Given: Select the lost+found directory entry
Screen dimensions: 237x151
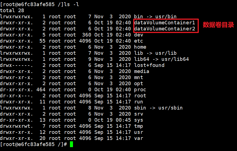Looking at the screenshot, I should pyautogui.click(x=149, y=65).
